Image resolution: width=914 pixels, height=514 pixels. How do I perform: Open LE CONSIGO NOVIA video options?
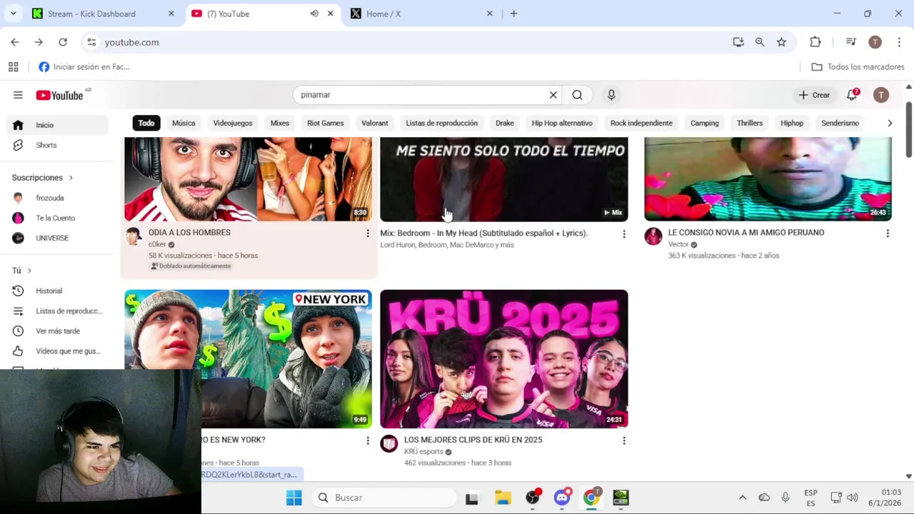(x=888, y=233)
